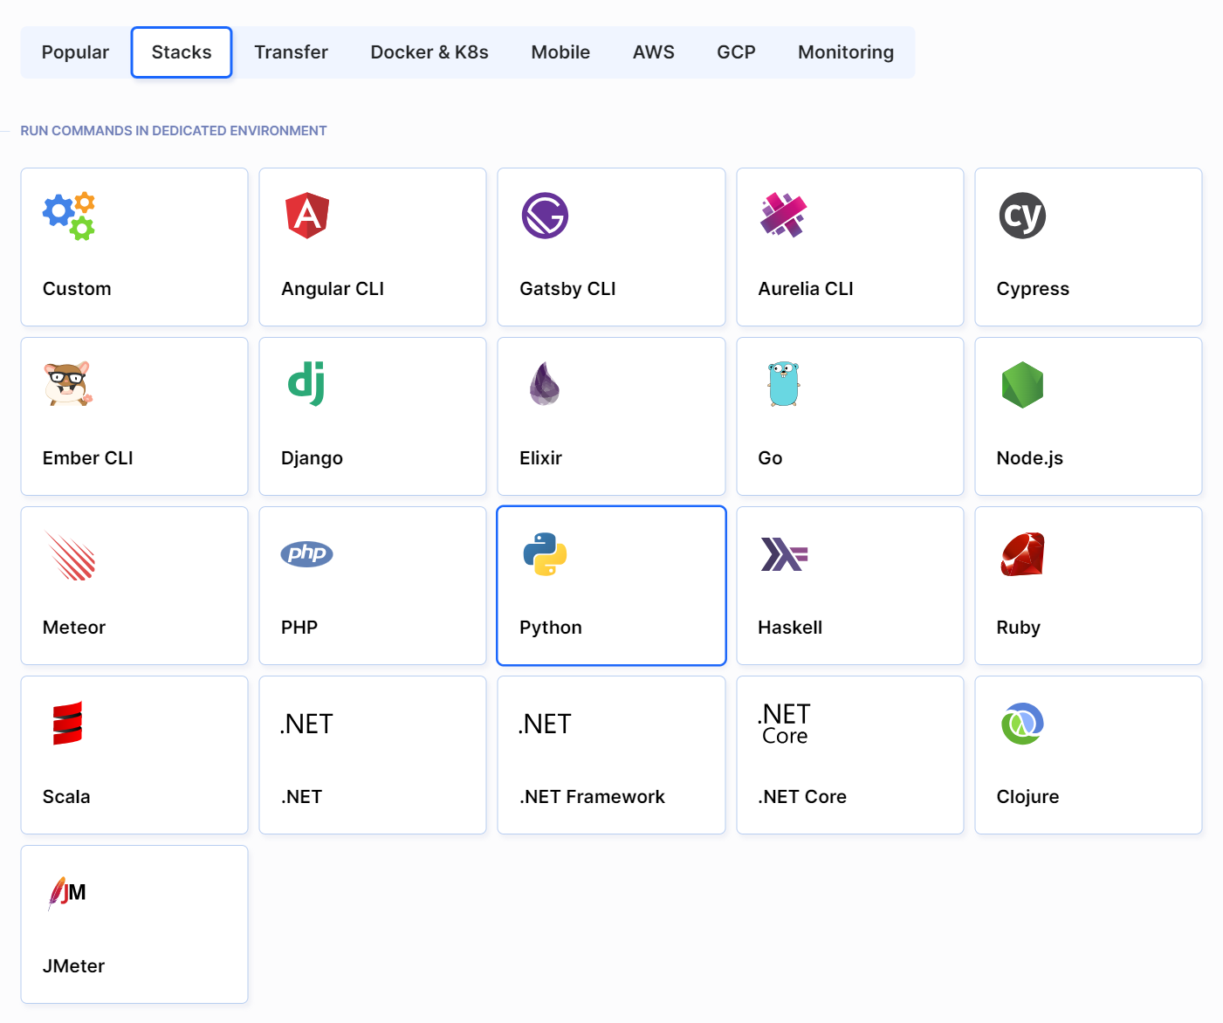Click the "Ruby" label
The height and width of the screenshot is (1023, 1223).
click(1019, 628)
